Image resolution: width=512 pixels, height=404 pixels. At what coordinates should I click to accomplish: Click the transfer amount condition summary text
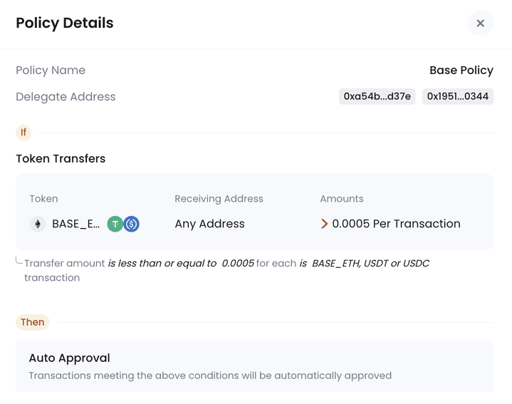click(226, 264)
